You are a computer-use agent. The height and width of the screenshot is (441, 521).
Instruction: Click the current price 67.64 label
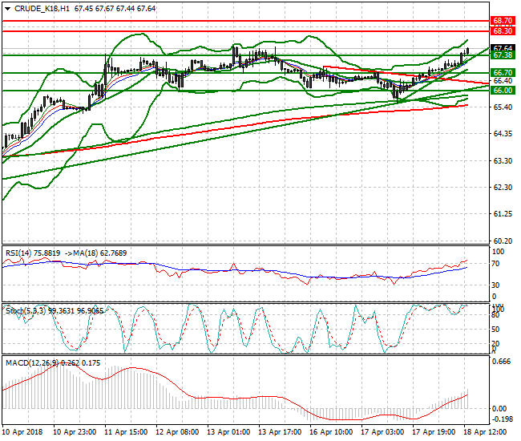(x=503, y=48)
